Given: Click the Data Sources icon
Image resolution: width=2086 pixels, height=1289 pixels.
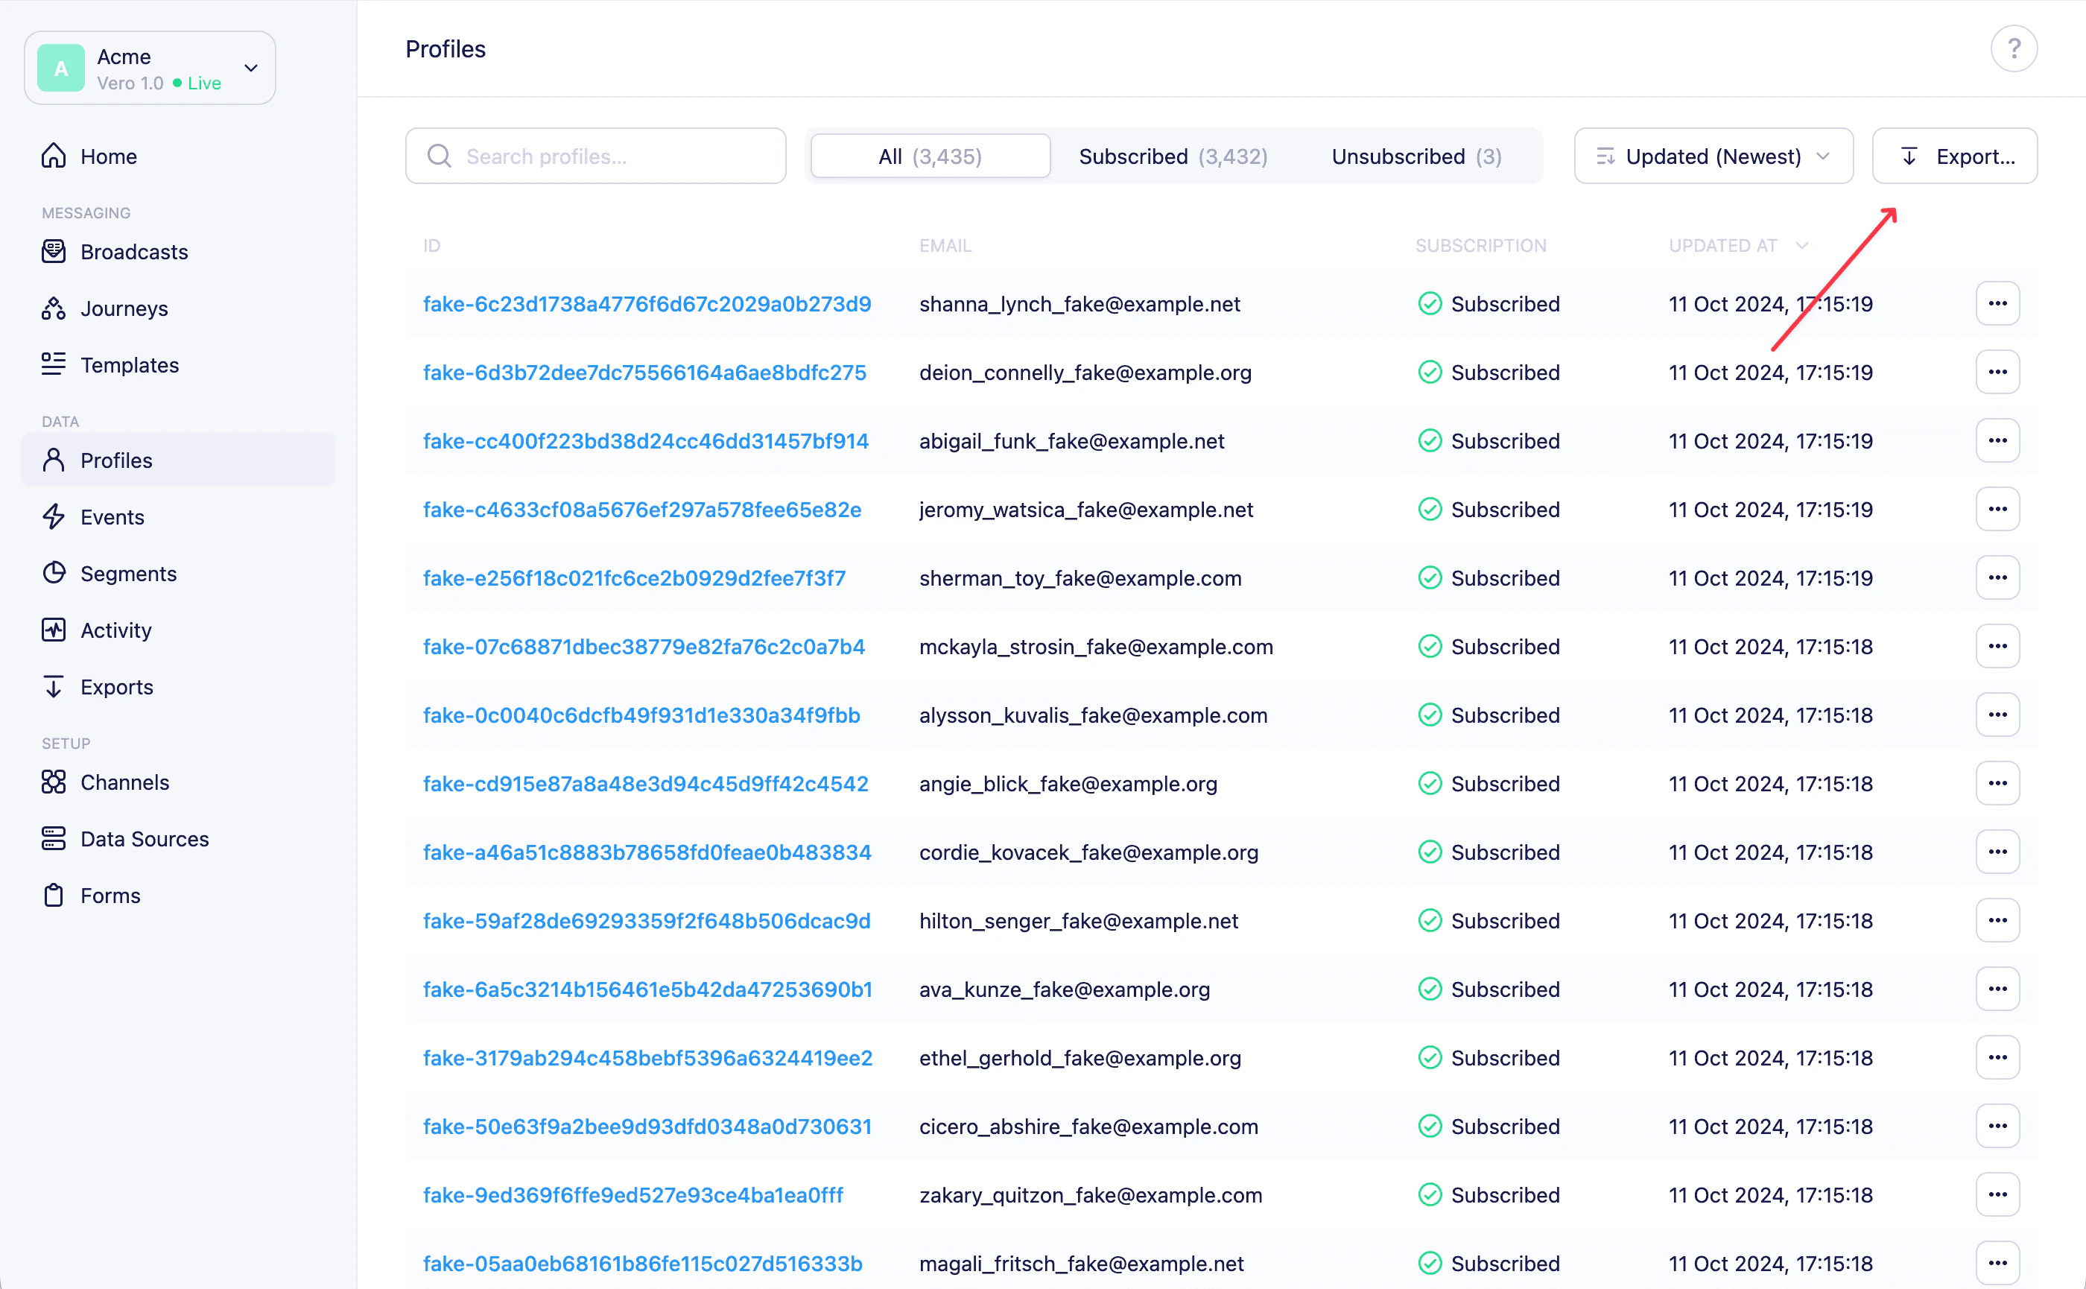Looking at the screenshot, I should coord(54,839).
